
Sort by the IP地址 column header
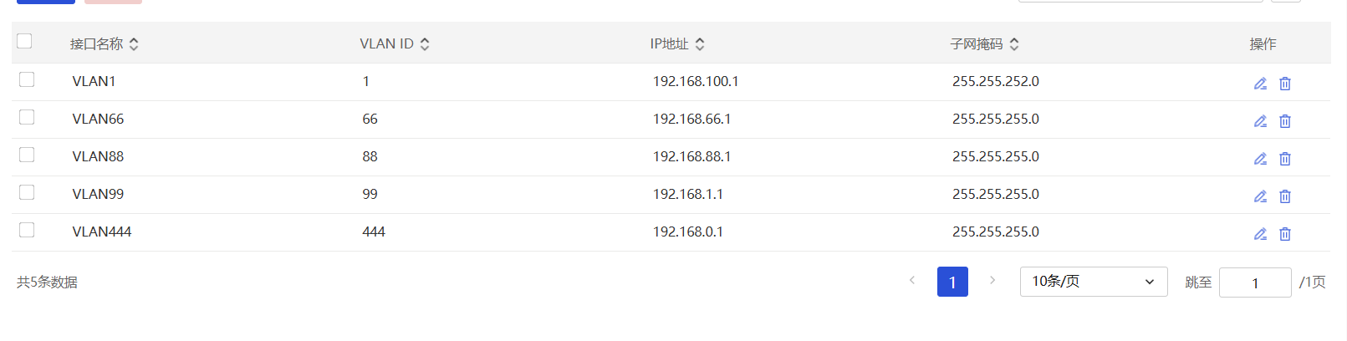pyautogui.click(x=700, y=44)
